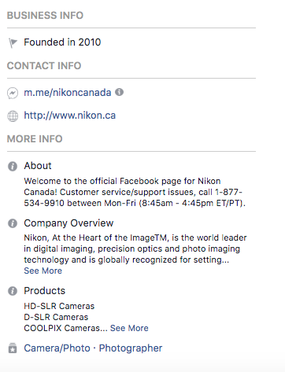Open the Camera/Photo category link
Viewport: 285px width, 372px height.
[57, 348]
